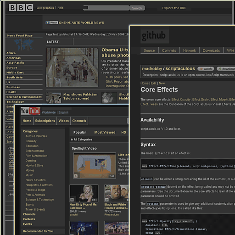Switch to the Commits tab on GitHub
The width and height of the screenshot is (235, 235).
tap(169, 50)
